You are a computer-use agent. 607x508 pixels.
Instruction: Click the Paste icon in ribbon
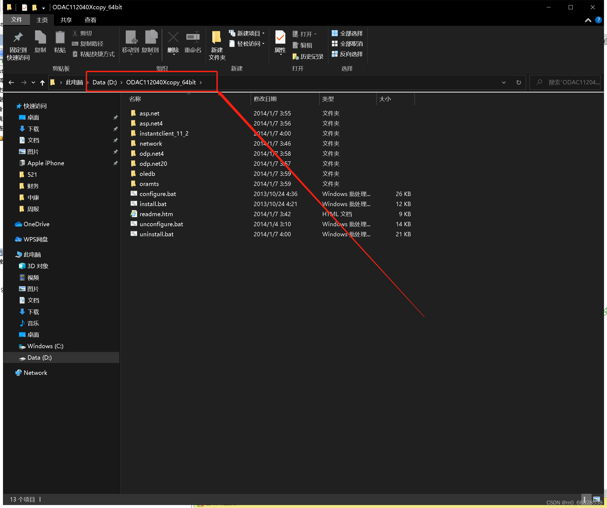[60, 38]
